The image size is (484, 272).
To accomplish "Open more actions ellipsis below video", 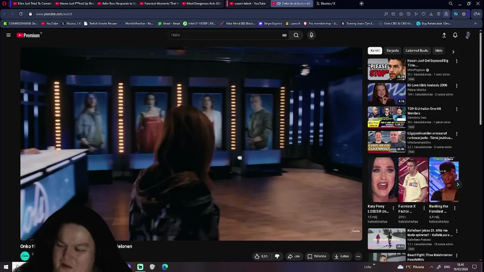I will tap(358, 257).
